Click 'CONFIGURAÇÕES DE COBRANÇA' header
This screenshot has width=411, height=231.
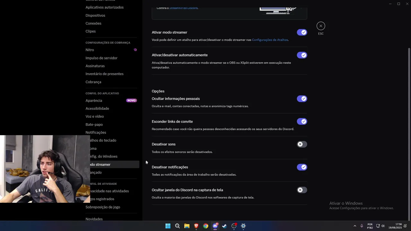(108, 43)
